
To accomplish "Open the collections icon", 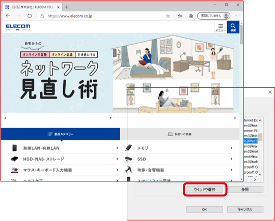I will point(191,16).
